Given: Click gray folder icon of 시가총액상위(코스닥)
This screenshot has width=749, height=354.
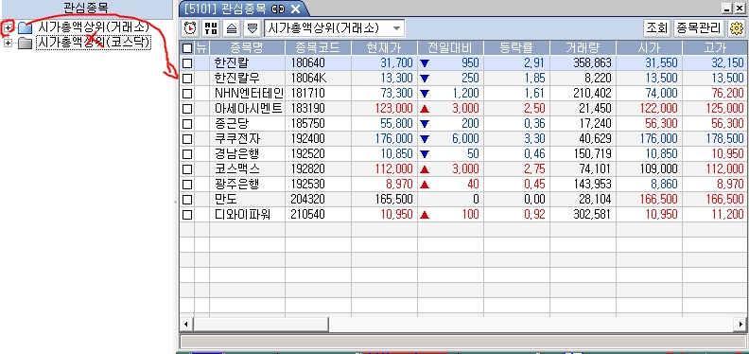Looking at the screenshot, I should (x=25, y=44).
